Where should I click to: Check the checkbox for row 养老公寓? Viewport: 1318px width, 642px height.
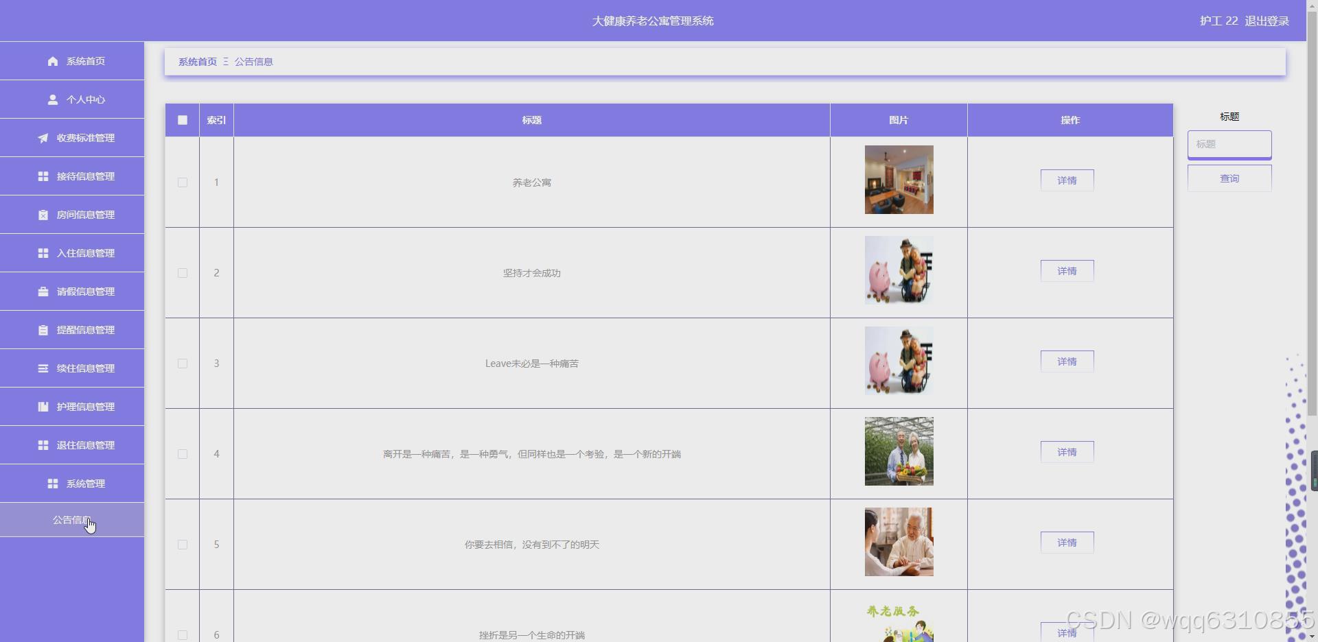click(183, 182)
